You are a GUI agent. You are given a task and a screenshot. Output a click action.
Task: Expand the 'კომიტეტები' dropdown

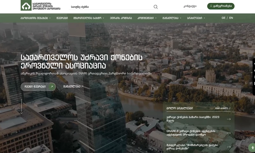click(x=147, y=18)
